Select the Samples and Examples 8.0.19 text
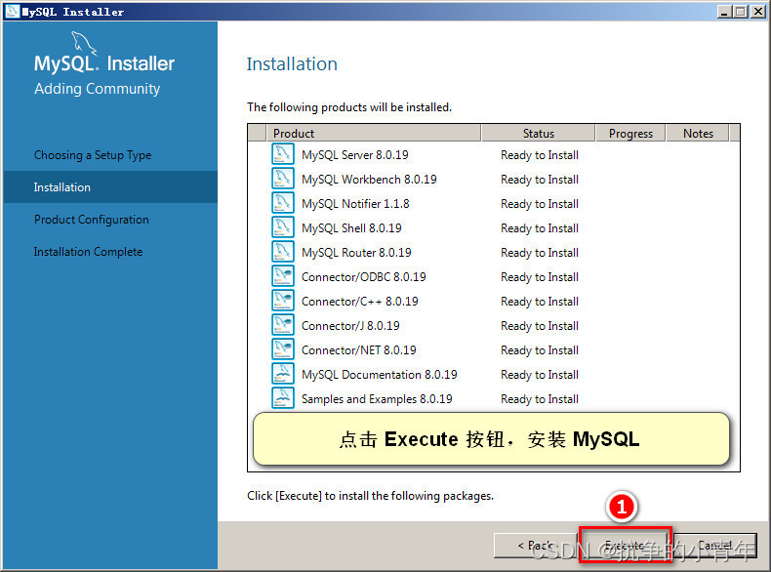Viewport: 771px width, 572px height. click(377, 399)
